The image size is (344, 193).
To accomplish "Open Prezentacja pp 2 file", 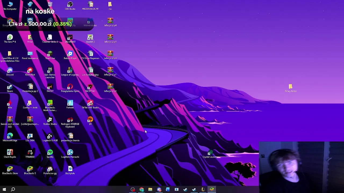I will (x=30, y=88).
